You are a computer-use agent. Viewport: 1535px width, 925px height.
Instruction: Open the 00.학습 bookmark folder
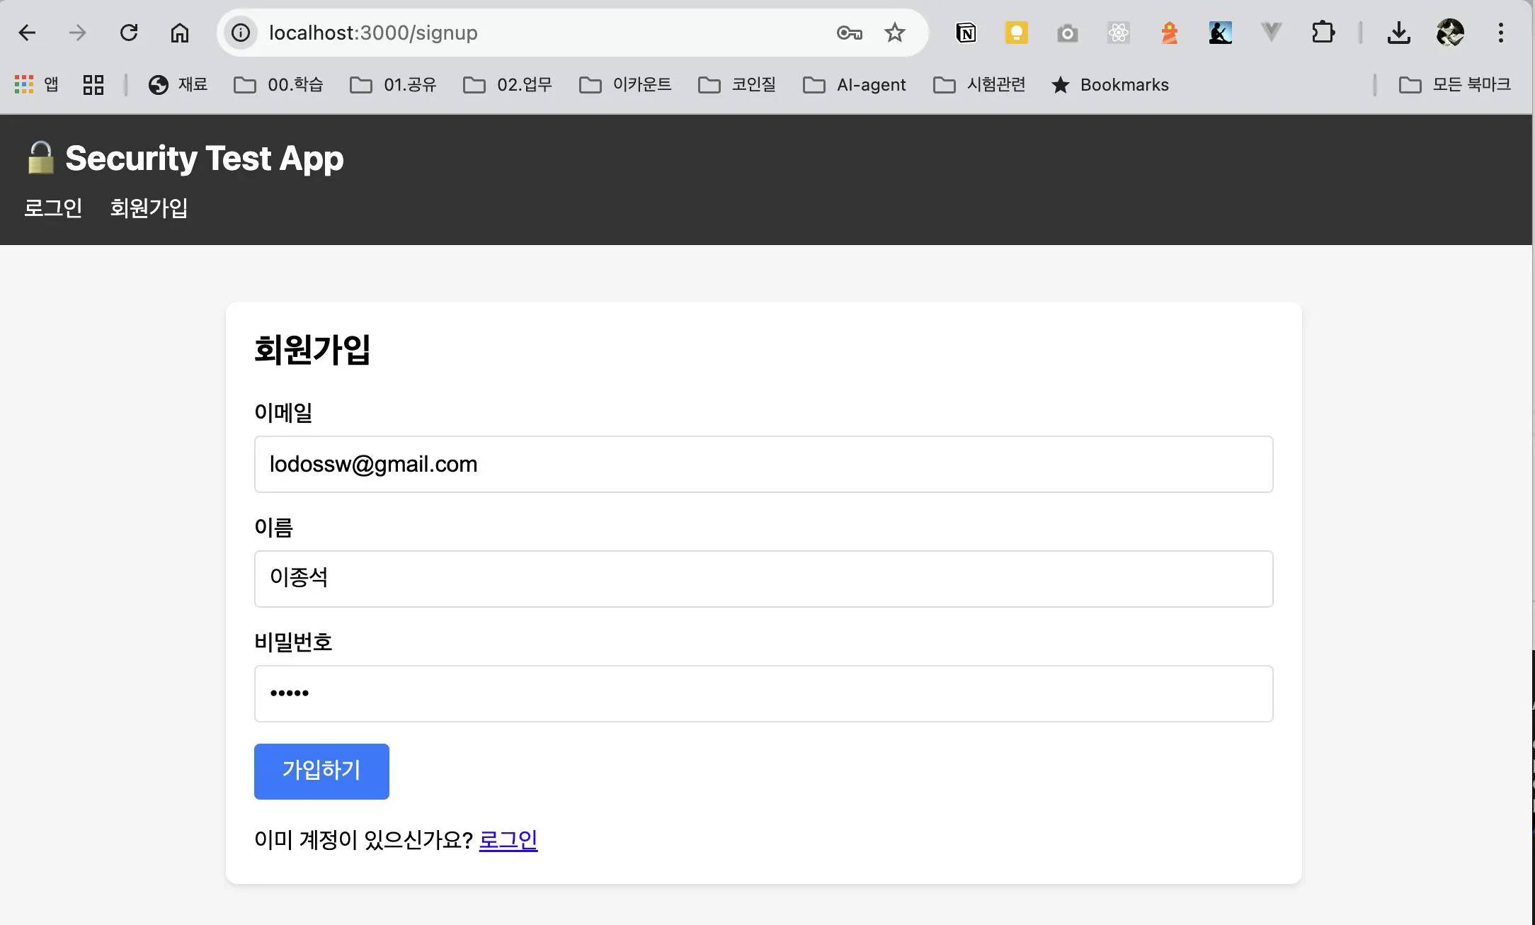(x=279, y=85)
